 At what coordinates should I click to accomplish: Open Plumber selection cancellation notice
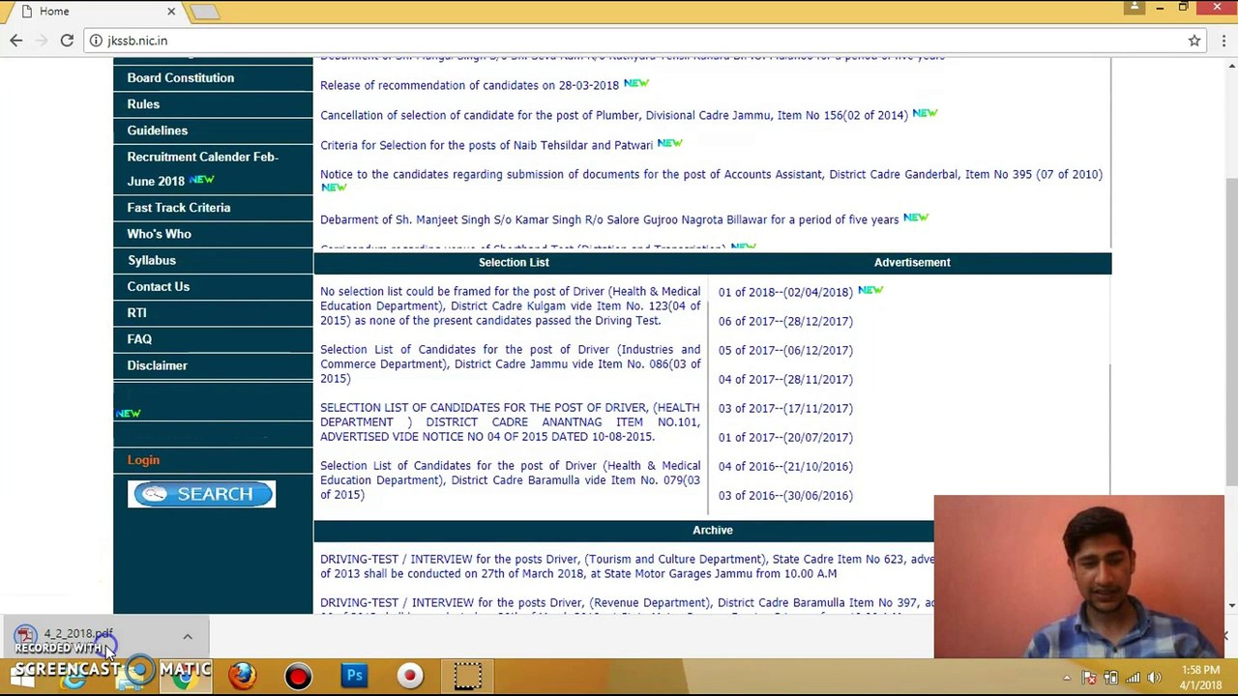pyautogui.click(x=614, y=115)
